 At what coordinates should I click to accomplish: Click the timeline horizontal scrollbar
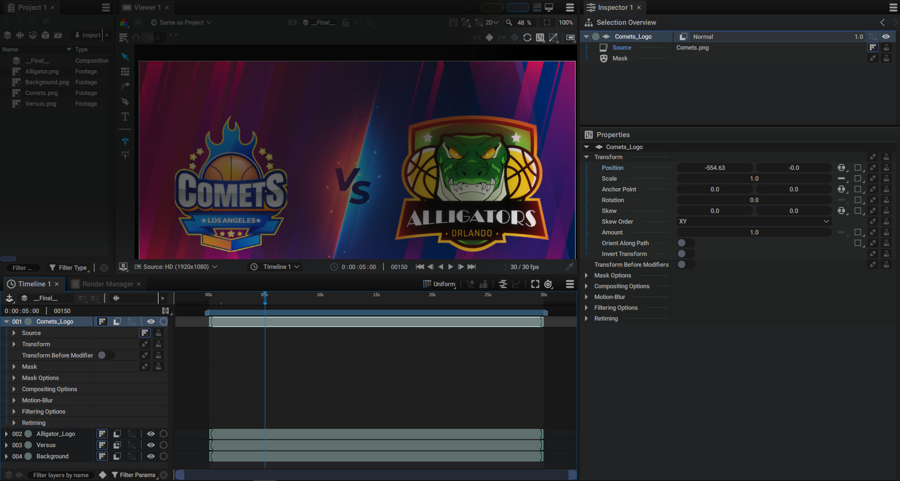376,475
